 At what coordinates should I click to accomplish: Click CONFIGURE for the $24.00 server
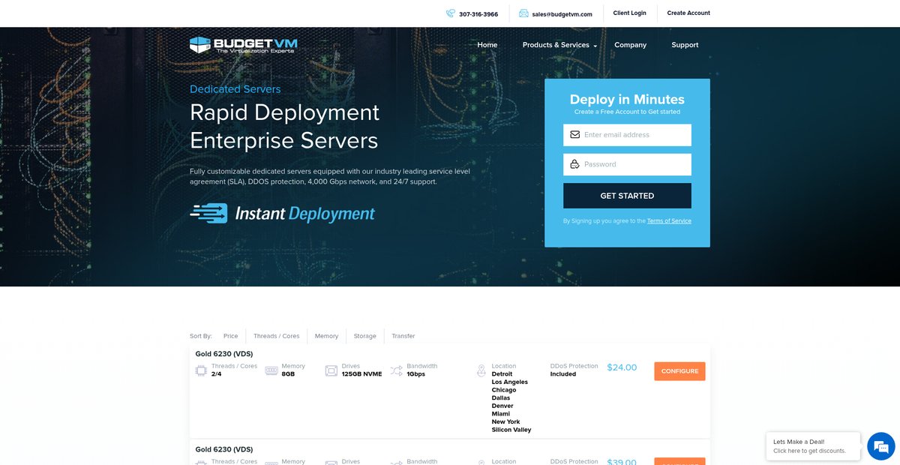(x=679, y=371)
